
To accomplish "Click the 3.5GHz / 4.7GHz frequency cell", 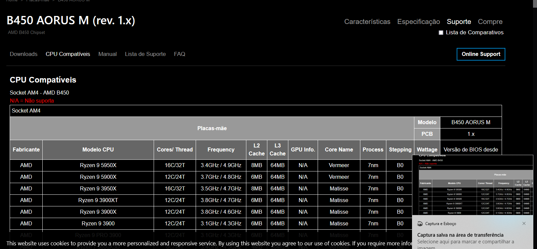I will tap(221, 189).
